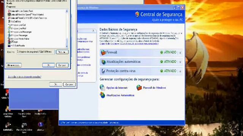Screen dimensions: 243x136
Task: Open the Atualizações Automáticas settings link
Action: coord(120,95)
